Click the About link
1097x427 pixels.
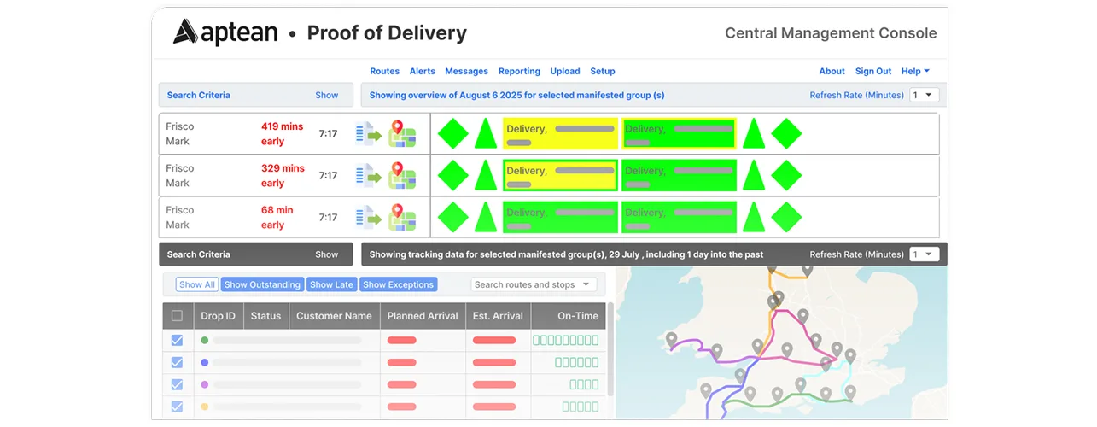(832, 72)
